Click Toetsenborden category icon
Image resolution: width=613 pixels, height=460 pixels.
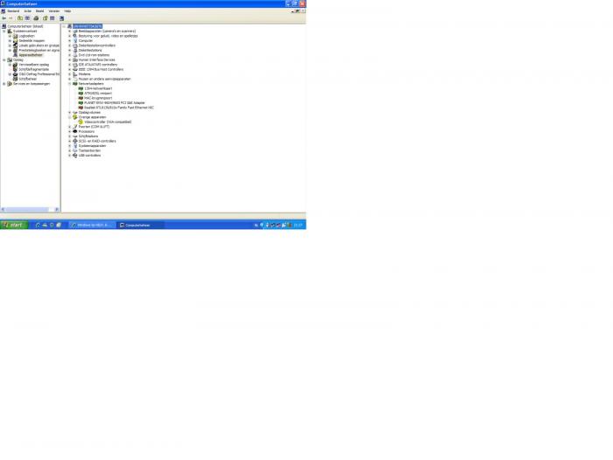pos(75,150)
